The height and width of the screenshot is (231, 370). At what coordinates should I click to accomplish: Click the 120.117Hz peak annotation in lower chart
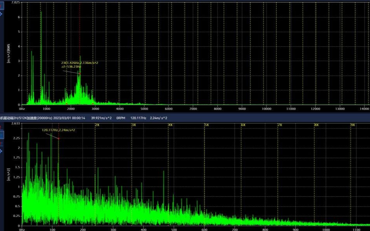pos(58,130)
